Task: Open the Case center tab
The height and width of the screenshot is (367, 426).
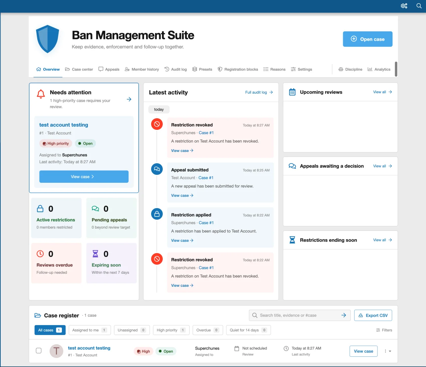Action: [x=79, y=69]
